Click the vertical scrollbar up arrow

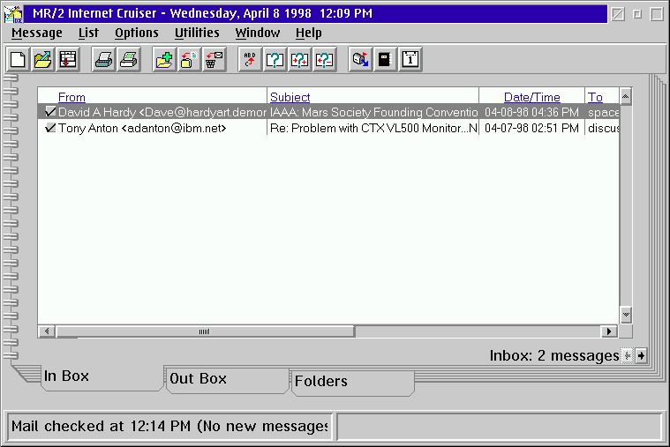coord(626,96)
